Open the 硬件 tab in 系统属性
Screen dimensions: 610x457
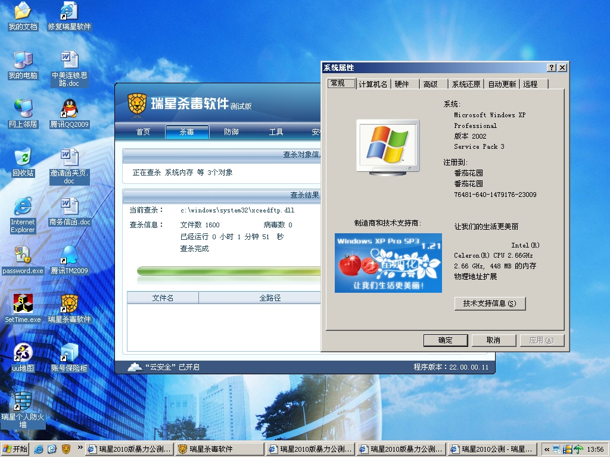[x=404, y=84]
